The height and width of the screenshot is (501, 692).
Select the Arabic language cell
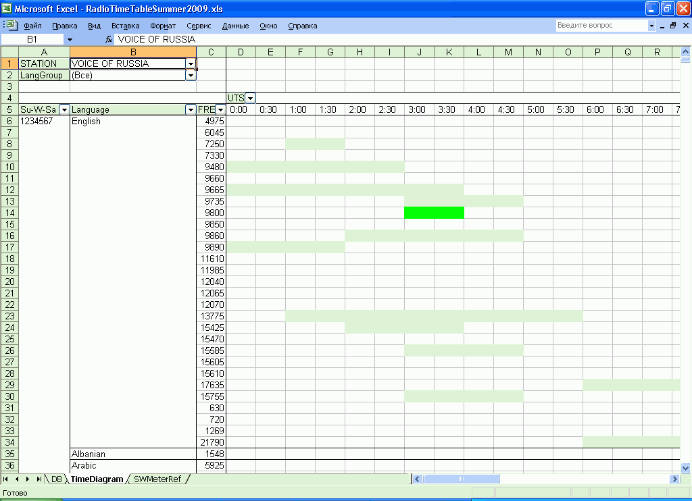pos(133,465)
